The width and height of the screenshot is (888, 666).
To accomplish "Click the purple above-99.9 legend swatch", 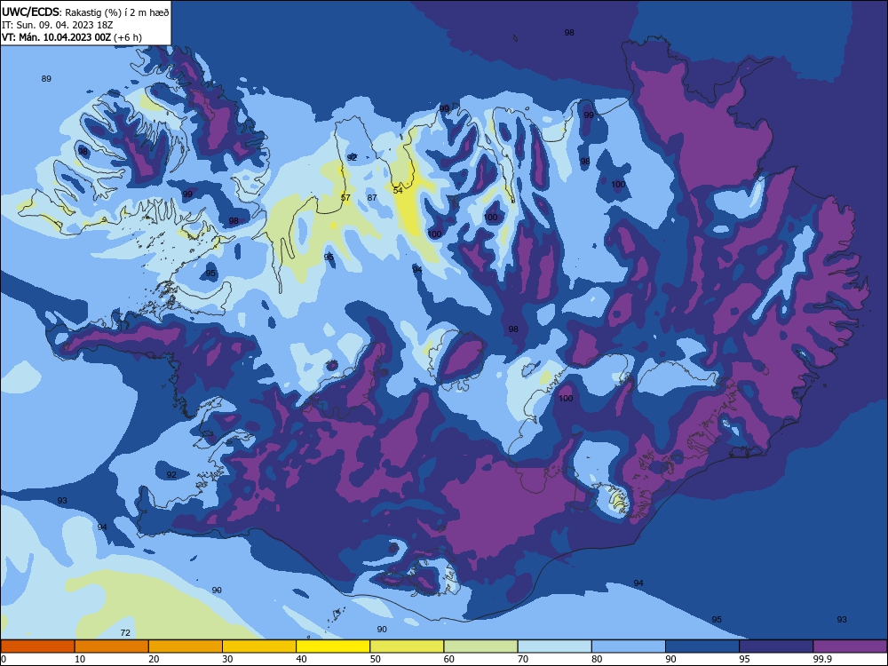I will pos(850,646).
